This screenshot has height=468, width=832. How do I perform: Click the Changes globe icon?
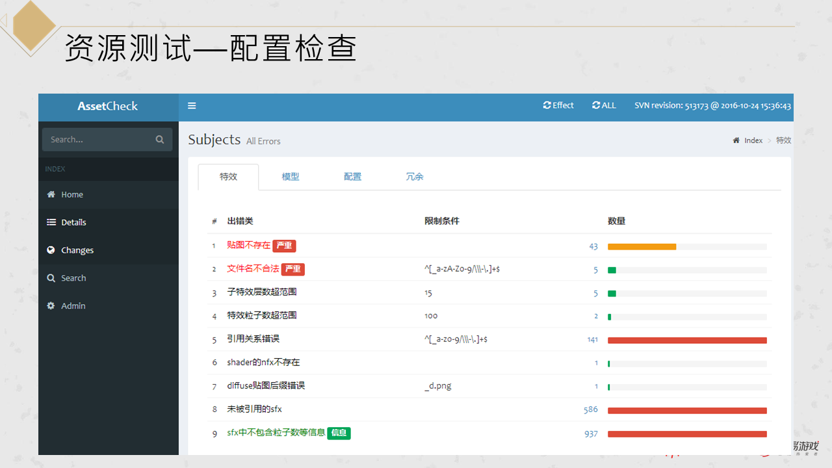tap(51, 250)
